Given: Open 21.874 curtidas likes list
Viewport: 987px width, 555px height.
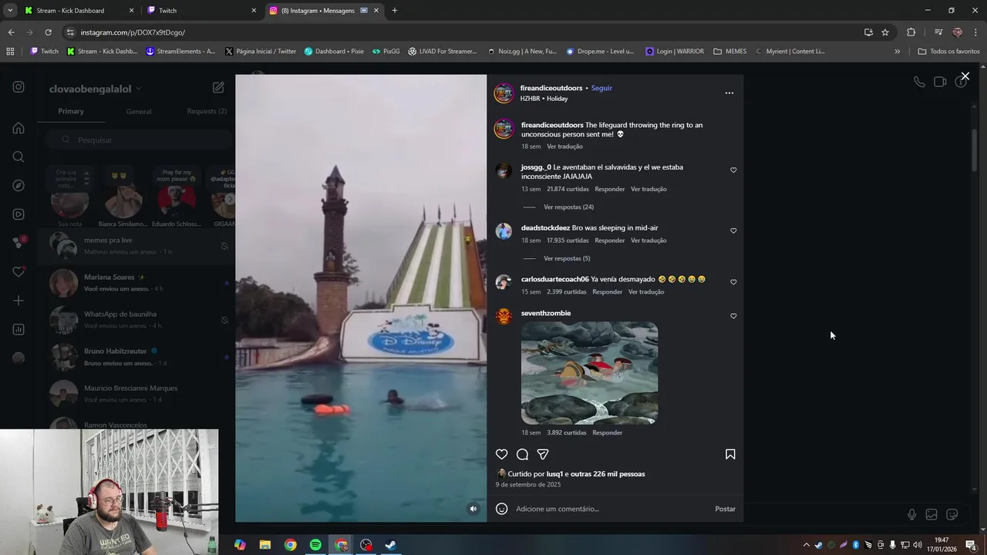Looking at the screenshot, I should [x=568, y=189].
